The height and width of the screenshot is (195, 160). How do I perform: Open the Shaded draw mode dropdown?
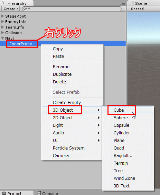(x=137, y=9)
